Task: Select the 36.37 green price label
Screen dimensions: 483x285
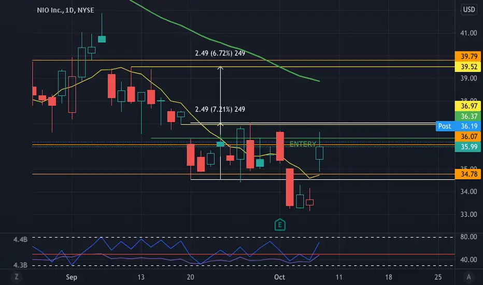Action: pos(468,116)
